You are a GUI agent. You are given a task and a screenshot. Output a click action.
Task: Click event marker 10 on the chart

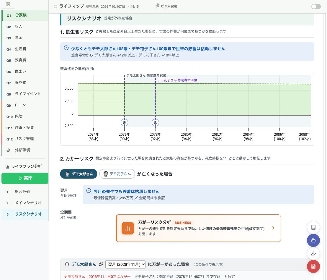coord(124,122)
